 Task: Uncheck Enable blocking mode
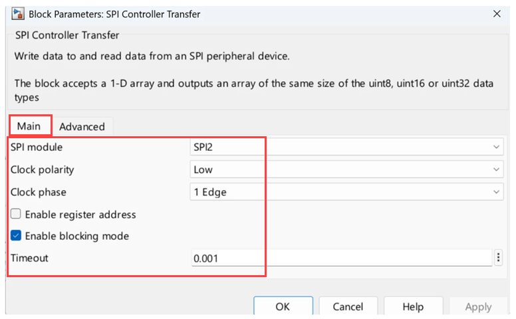16,236
